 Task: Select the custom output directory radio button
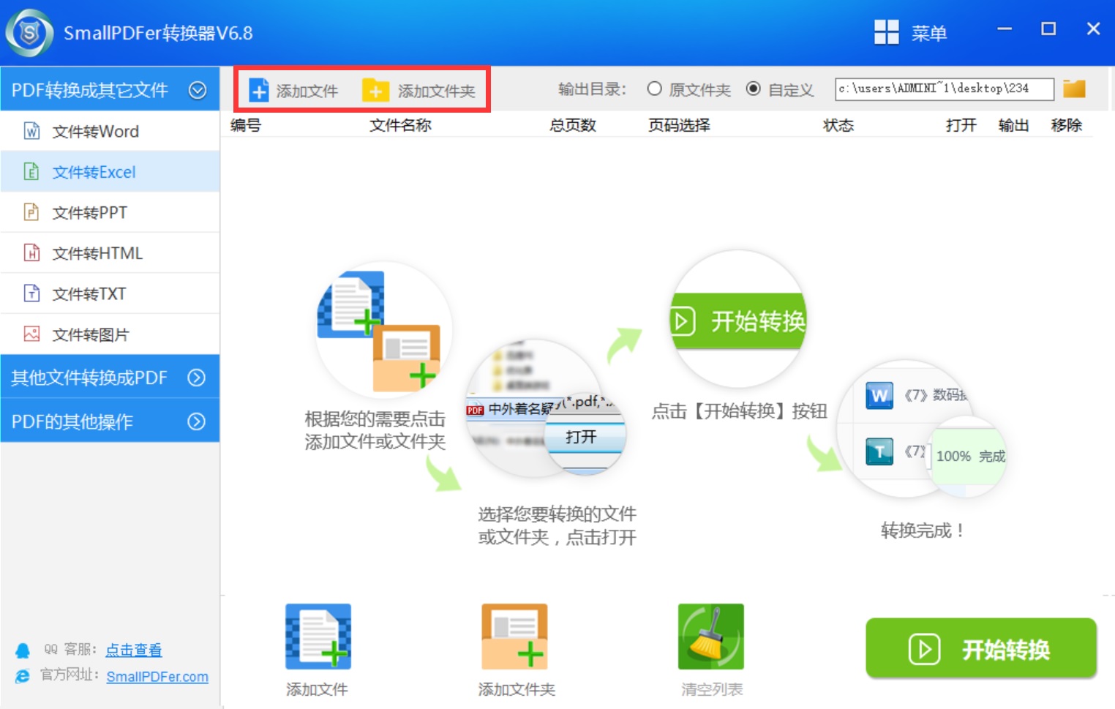[x=754, y=89]
